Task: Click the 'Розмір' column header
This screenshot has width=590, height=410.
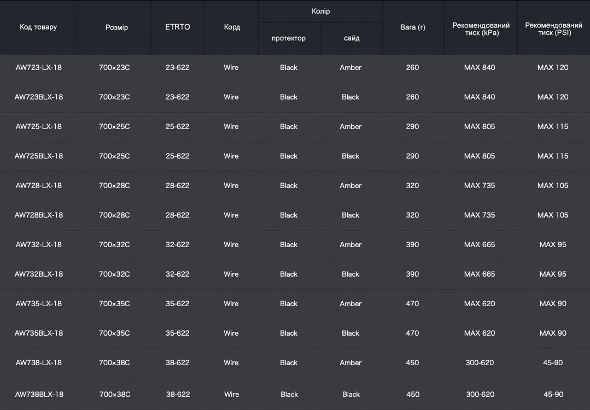Action: pos(116,27)
